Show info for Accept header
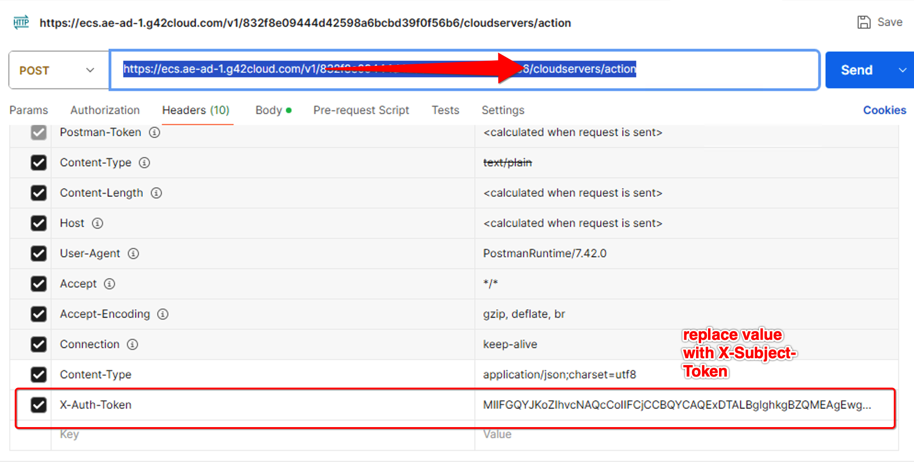Image resolution: width=914 pixels, height=462 pixels. [x=109, y=284]
